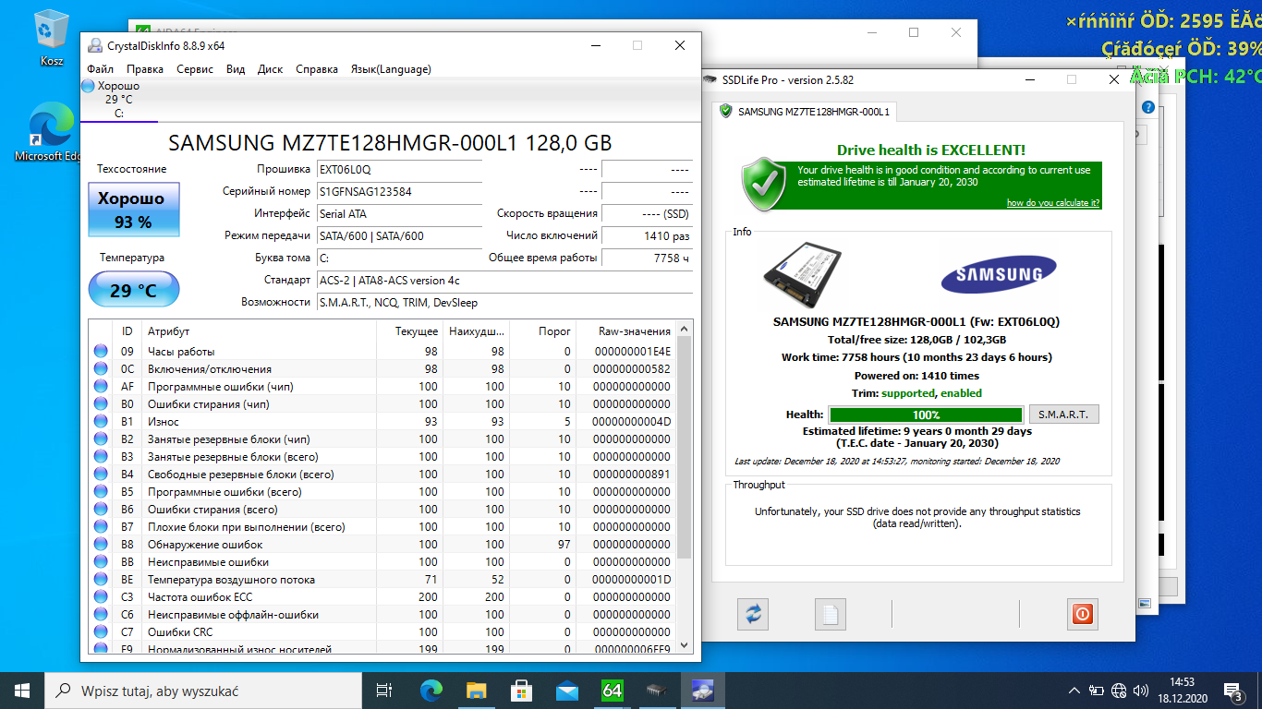Launch Edge from the taskbar

click(x=431, y=691)
